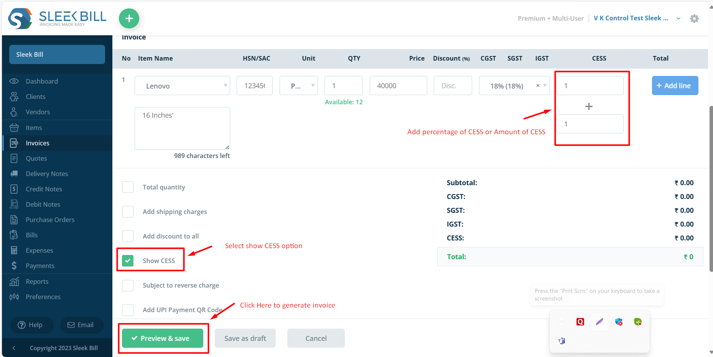The width and height of the screenshot is (713, 357).
Task: Click the Dashboard eye icon in sidebar
Action: click(x=14, y=81)
